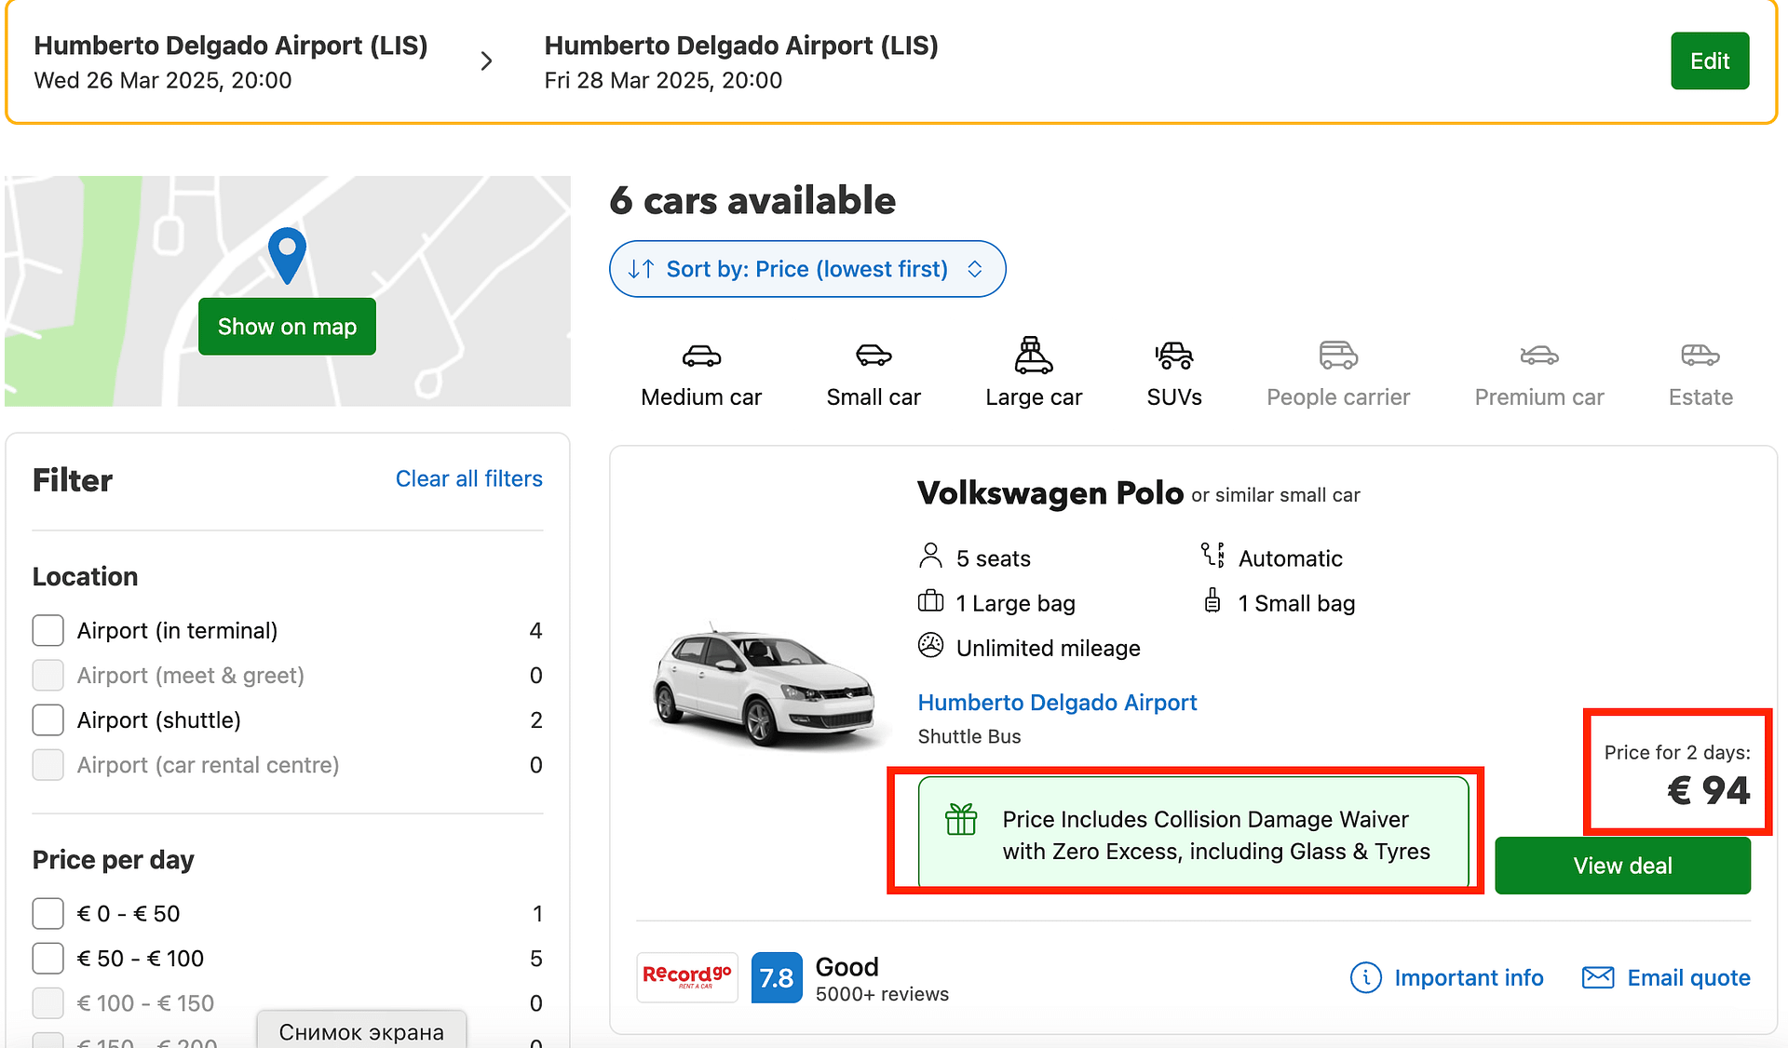Select the Small car category icon
Screen dimensions: 1788x1048
(874, 355)
